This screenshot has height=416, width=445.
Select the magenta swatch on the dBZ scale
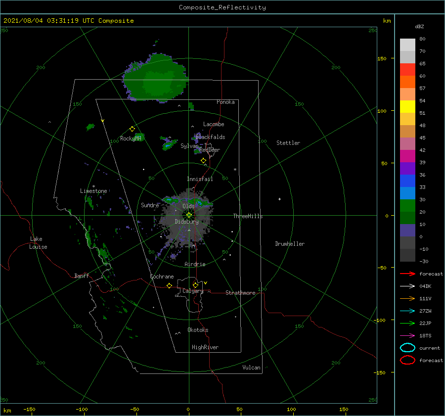pyautogui.click(x=407, y=156)
